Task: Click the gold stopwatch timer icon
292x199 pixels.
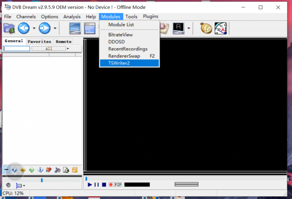Action: pos(206,28)
